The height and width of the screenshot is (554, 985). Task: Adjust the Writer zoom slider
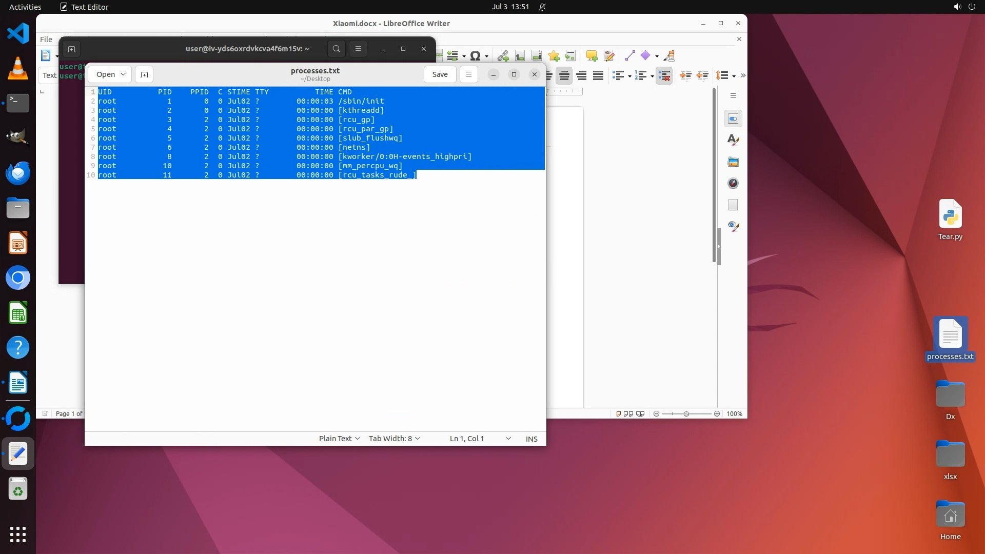686,414
